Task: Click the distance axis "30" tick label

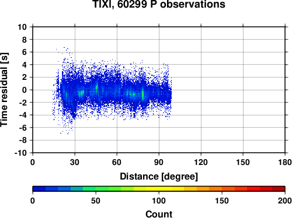Action: (x=75, y=162)
